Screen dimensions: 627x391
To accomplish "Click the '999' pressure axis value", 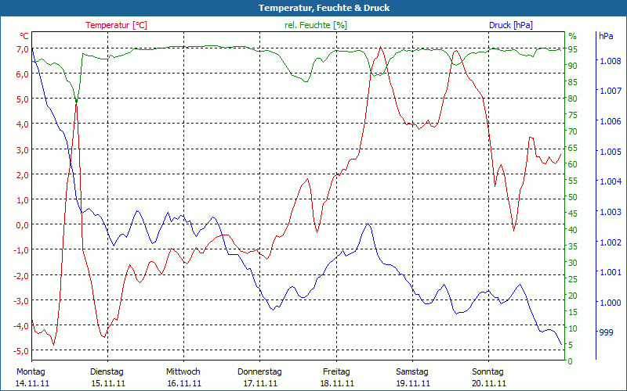I will 606,333.
